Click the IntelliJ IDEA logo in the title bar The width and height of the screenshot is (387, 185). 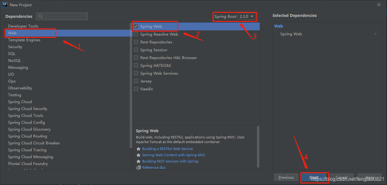pyautogui.click(x=5, y=5)
